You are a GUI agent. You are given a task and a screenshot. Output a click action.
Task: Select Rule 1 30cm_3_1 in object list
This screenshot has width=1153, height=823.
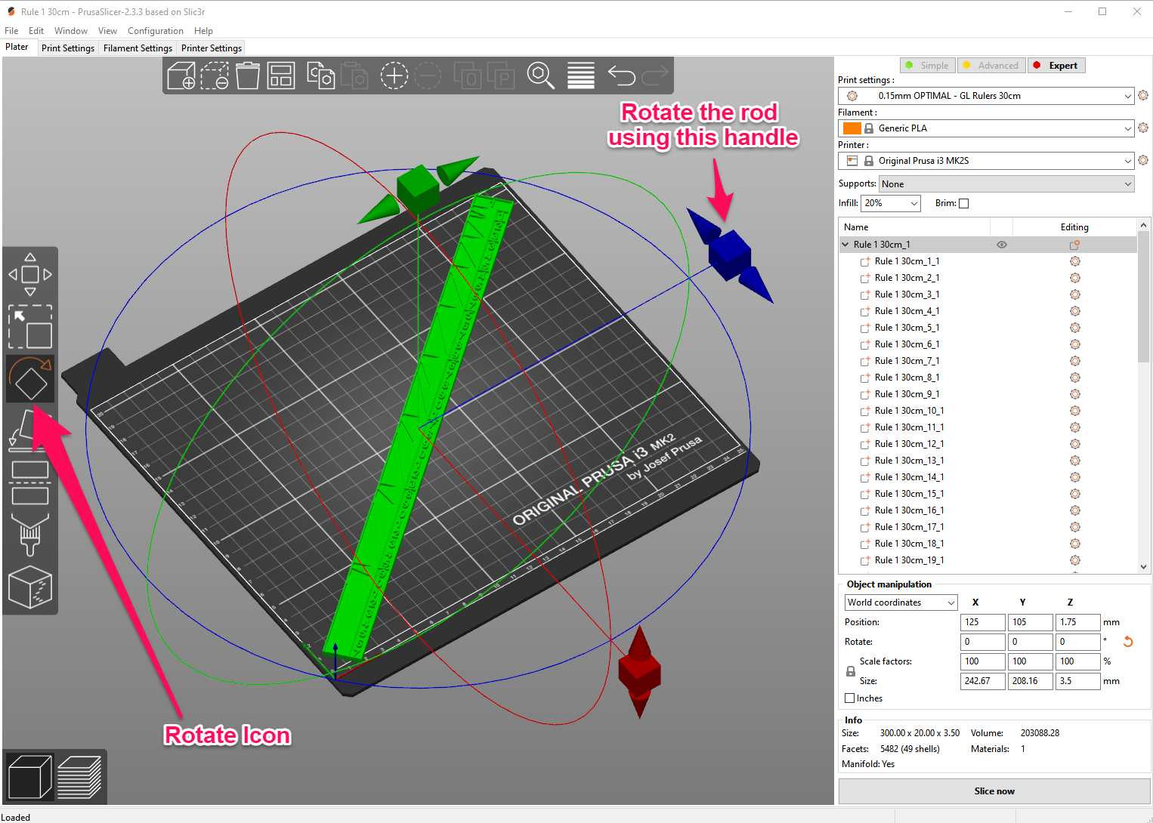click(x=907, y=294)
